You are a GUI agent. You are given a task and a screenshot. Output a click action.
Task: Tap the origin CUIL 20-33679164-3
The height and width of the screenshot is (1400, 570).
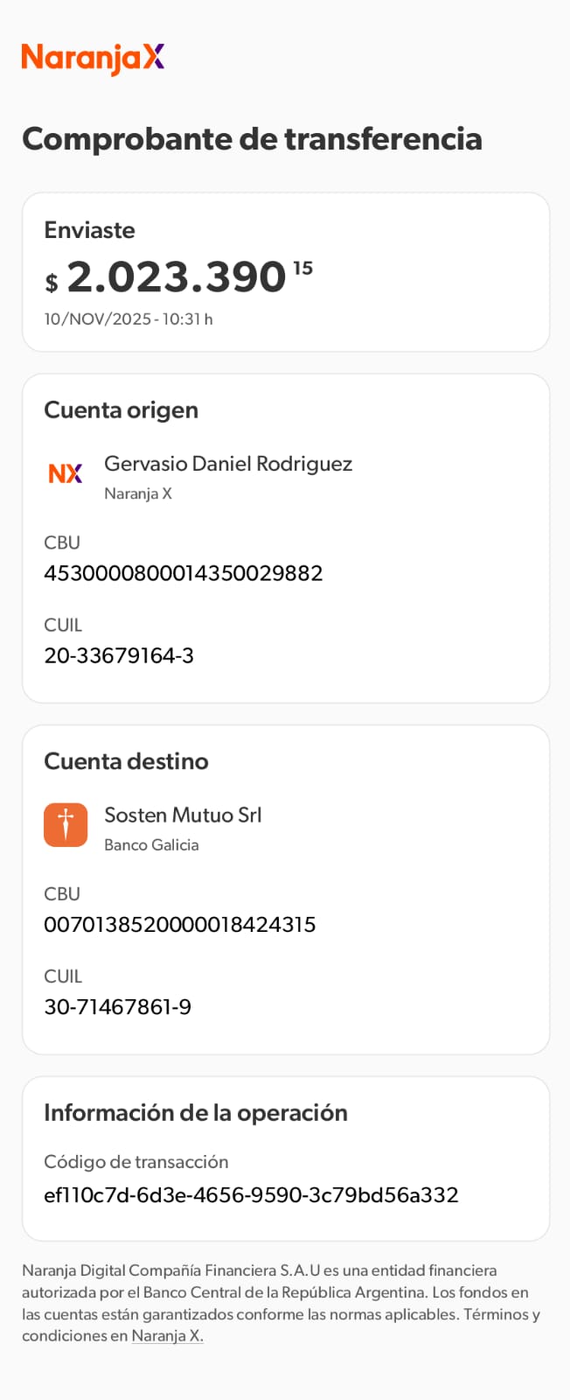pyautogui.click(x=119, y=655)
